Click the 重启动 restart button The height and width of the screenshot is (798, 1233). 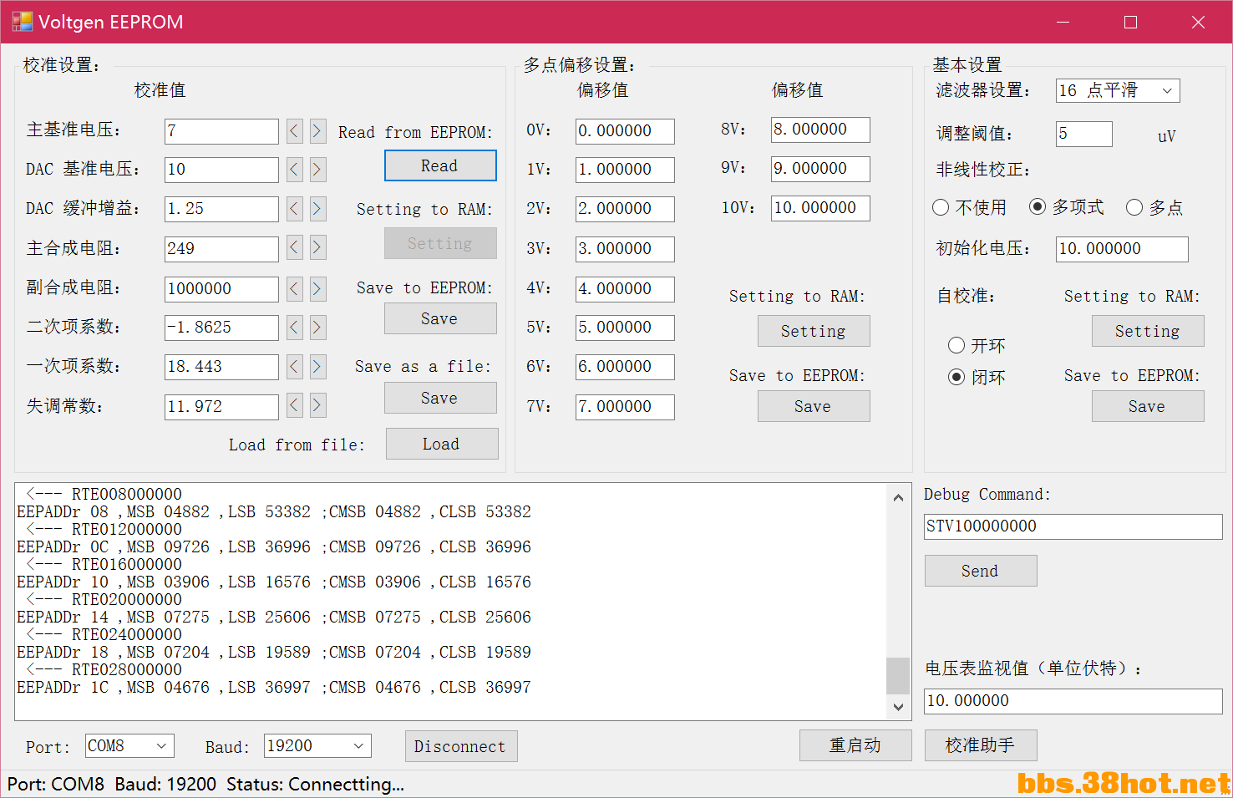(855, 745)
